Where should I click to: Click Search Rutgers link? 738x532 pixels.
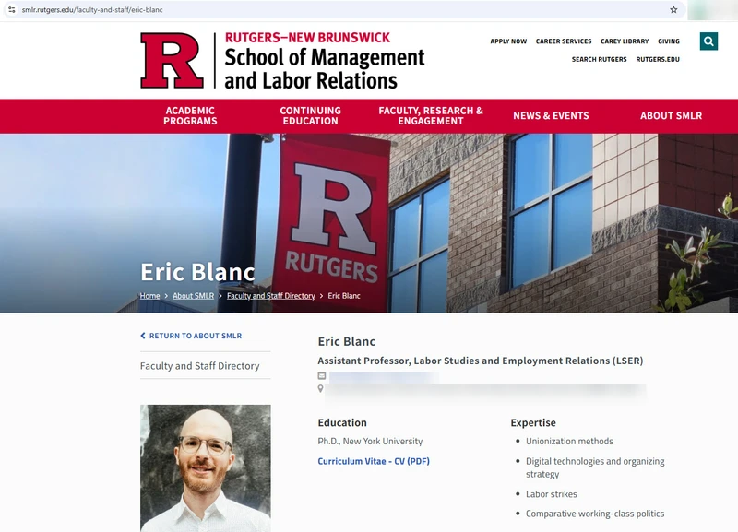599,59
